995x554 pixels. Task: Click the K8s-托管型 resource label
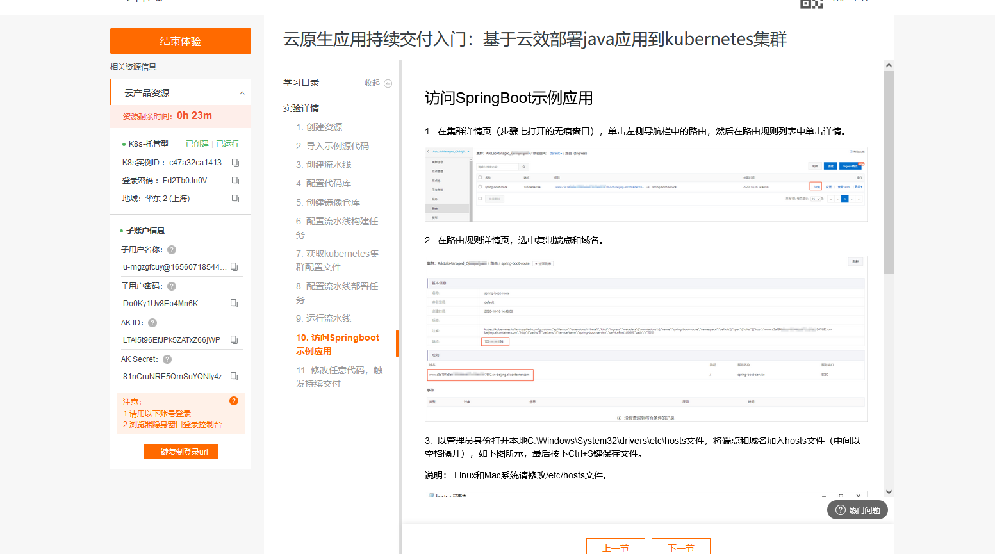pos(149,144)
